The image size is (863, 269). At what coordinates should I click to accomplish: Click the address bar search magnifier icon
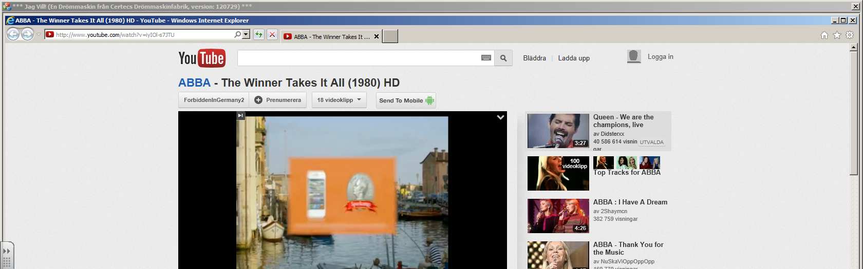click(237, 35)
